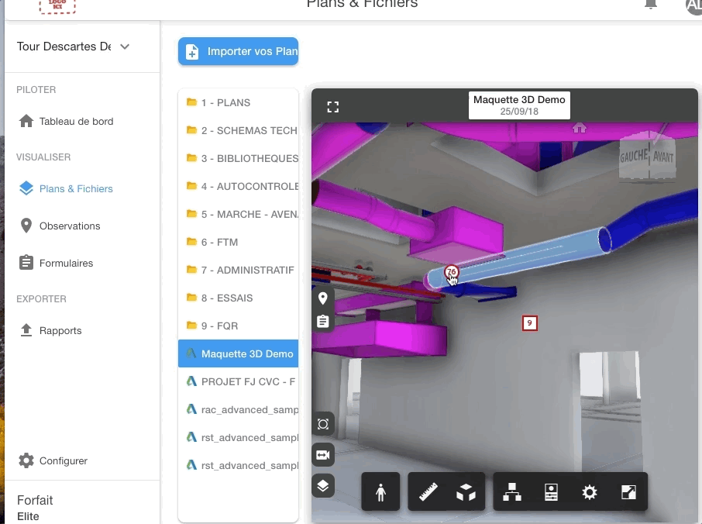Viewport: 702px width, 524px height.
Task: Click the explode model cube icon
Action: [x=466, y=492]
